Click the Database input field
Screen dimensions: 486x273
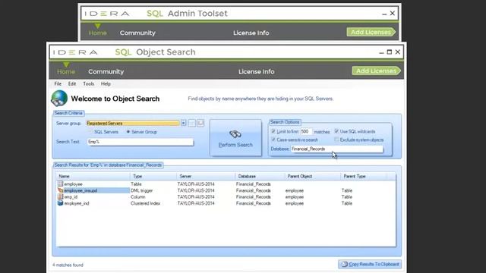(x=337, y=149)
